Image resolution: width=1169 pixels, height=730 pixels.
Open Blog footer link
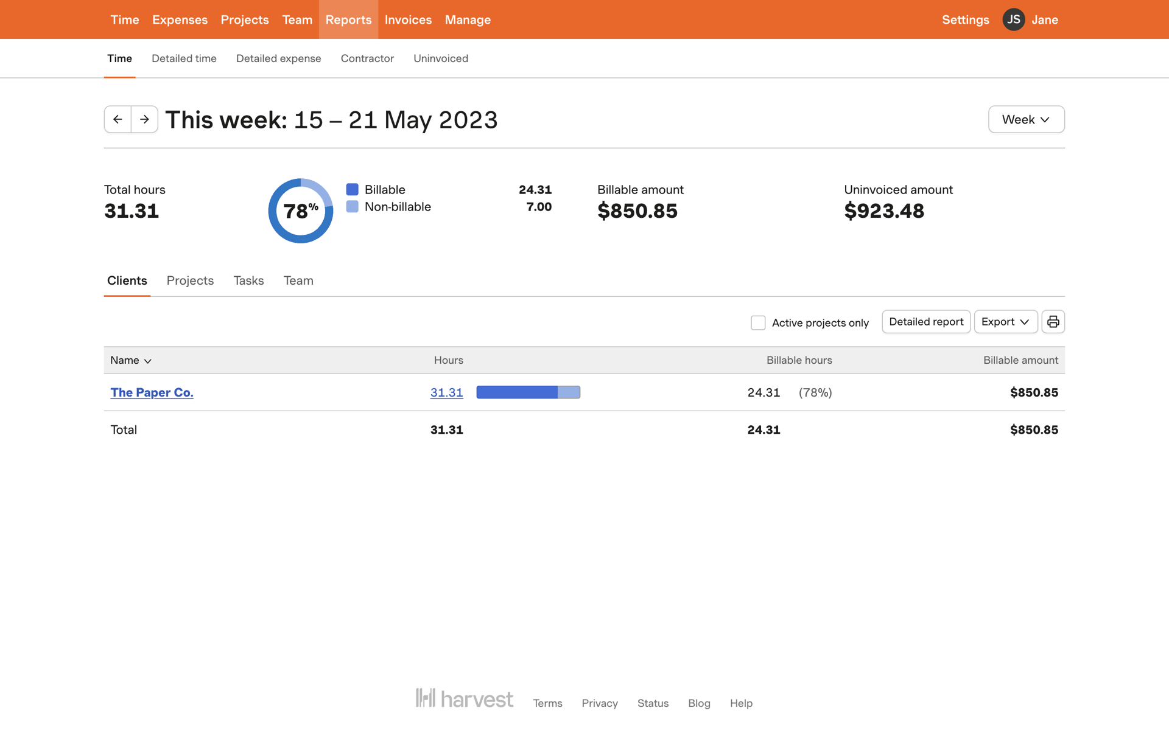699,703
